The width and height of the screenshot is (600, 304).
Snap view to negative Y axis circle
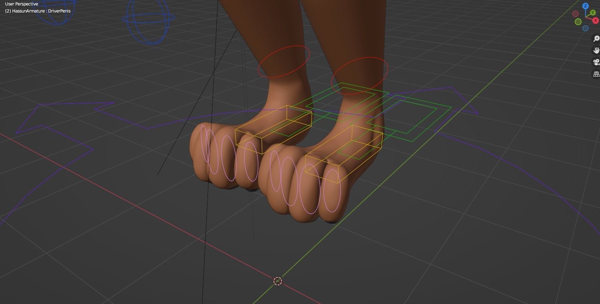point(578,21)
